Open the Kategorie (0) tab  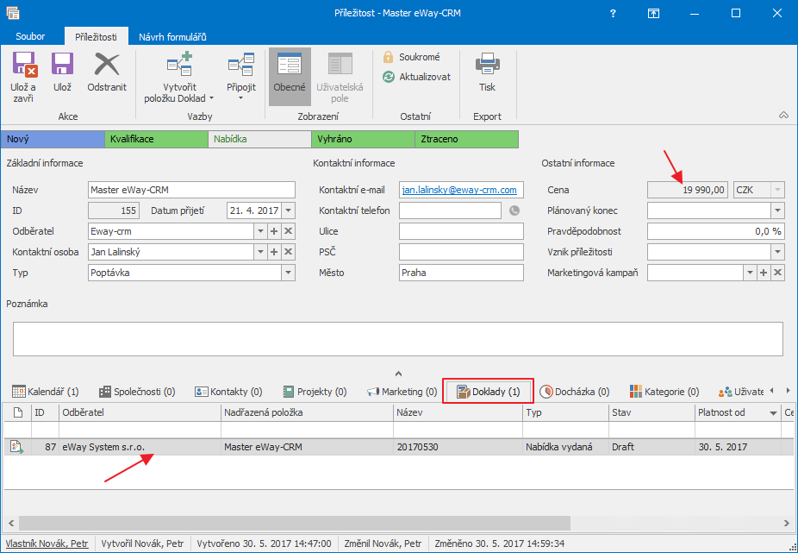pyautogui.click(x=664, y=392)
